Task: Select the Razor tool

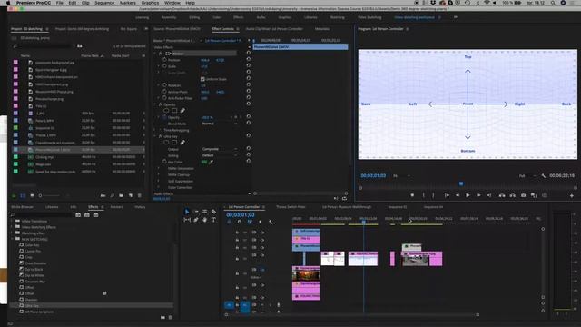Action: click(214, 212)
